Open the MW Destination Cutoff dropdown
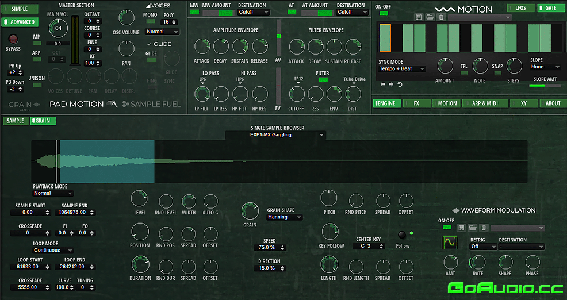The image size is (567, 300). pos(254,12)
